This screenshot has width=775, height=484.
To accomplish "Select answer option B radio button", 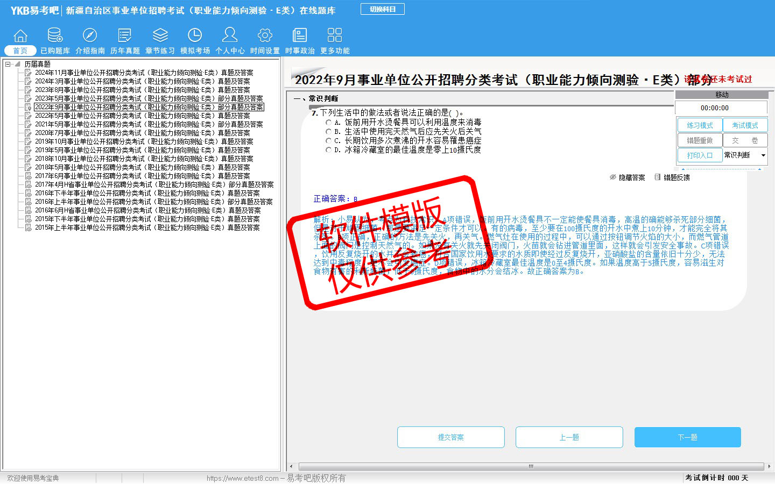I will [328, 132].
